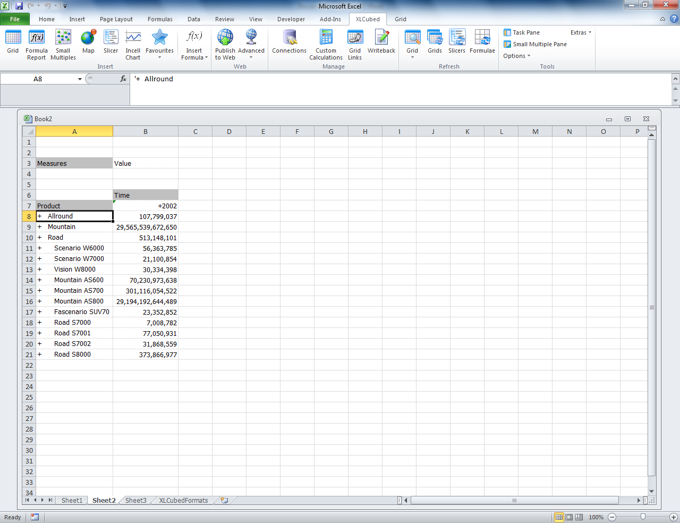The image size is (680, 523).
Task: Open the File tab
Action: 15,19
